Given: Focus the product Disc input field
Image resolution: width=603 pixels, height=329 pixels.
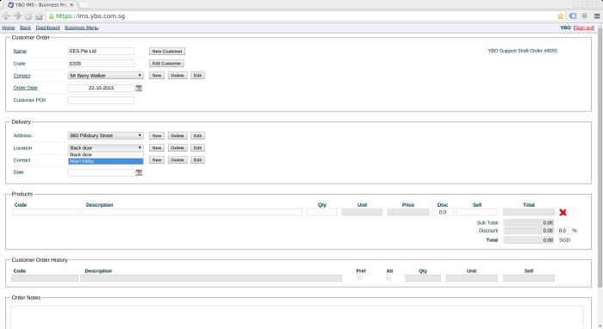Looking at the screenshot, I should click(x=443, y=212).
